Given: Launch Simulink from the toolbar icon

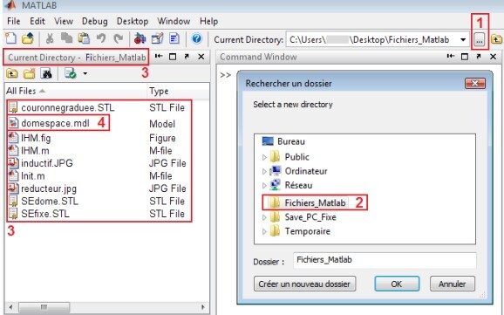Looking at the screenshot, I should (x=140, y=38).
